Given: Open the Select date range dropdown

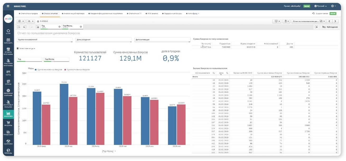Looking at the screenshot, I should point(26,48).
